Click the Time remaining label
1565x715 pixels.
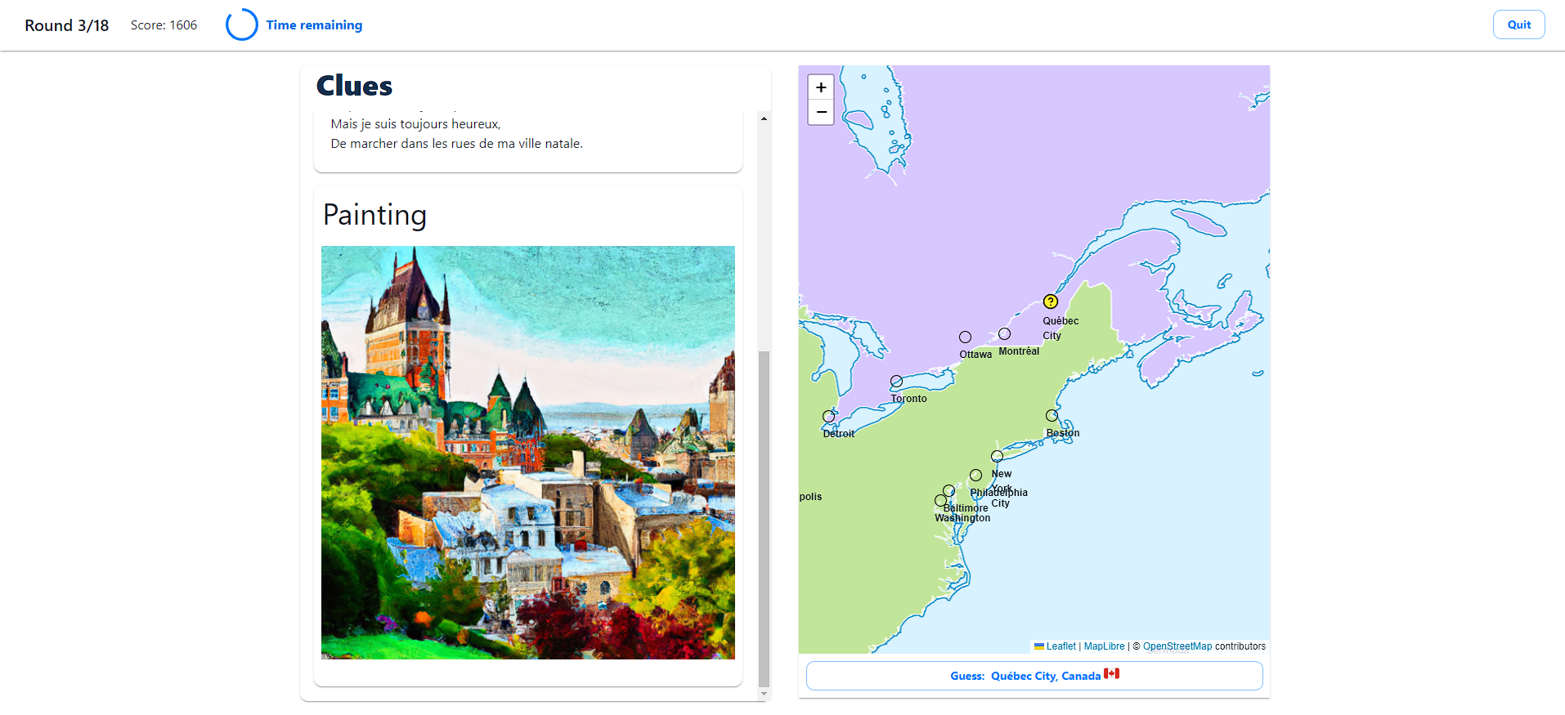[314, 25]
